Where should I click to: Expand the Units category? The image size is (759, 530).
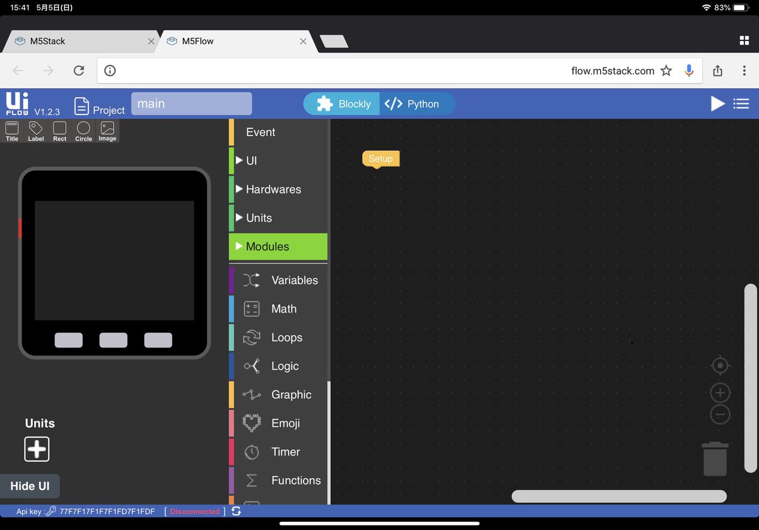click(278, 218)
